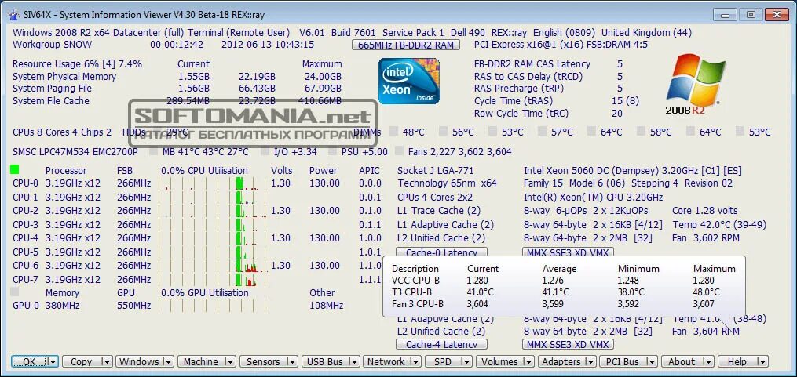
Task: Click the L1 Trace Cache (2) text
Action: [437, 211]
